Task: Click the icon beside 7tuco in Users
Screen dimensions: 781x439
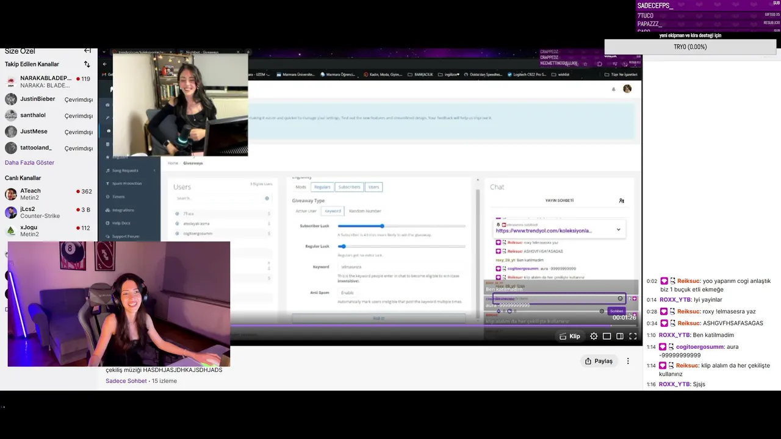Action: [x=177, y=213]
